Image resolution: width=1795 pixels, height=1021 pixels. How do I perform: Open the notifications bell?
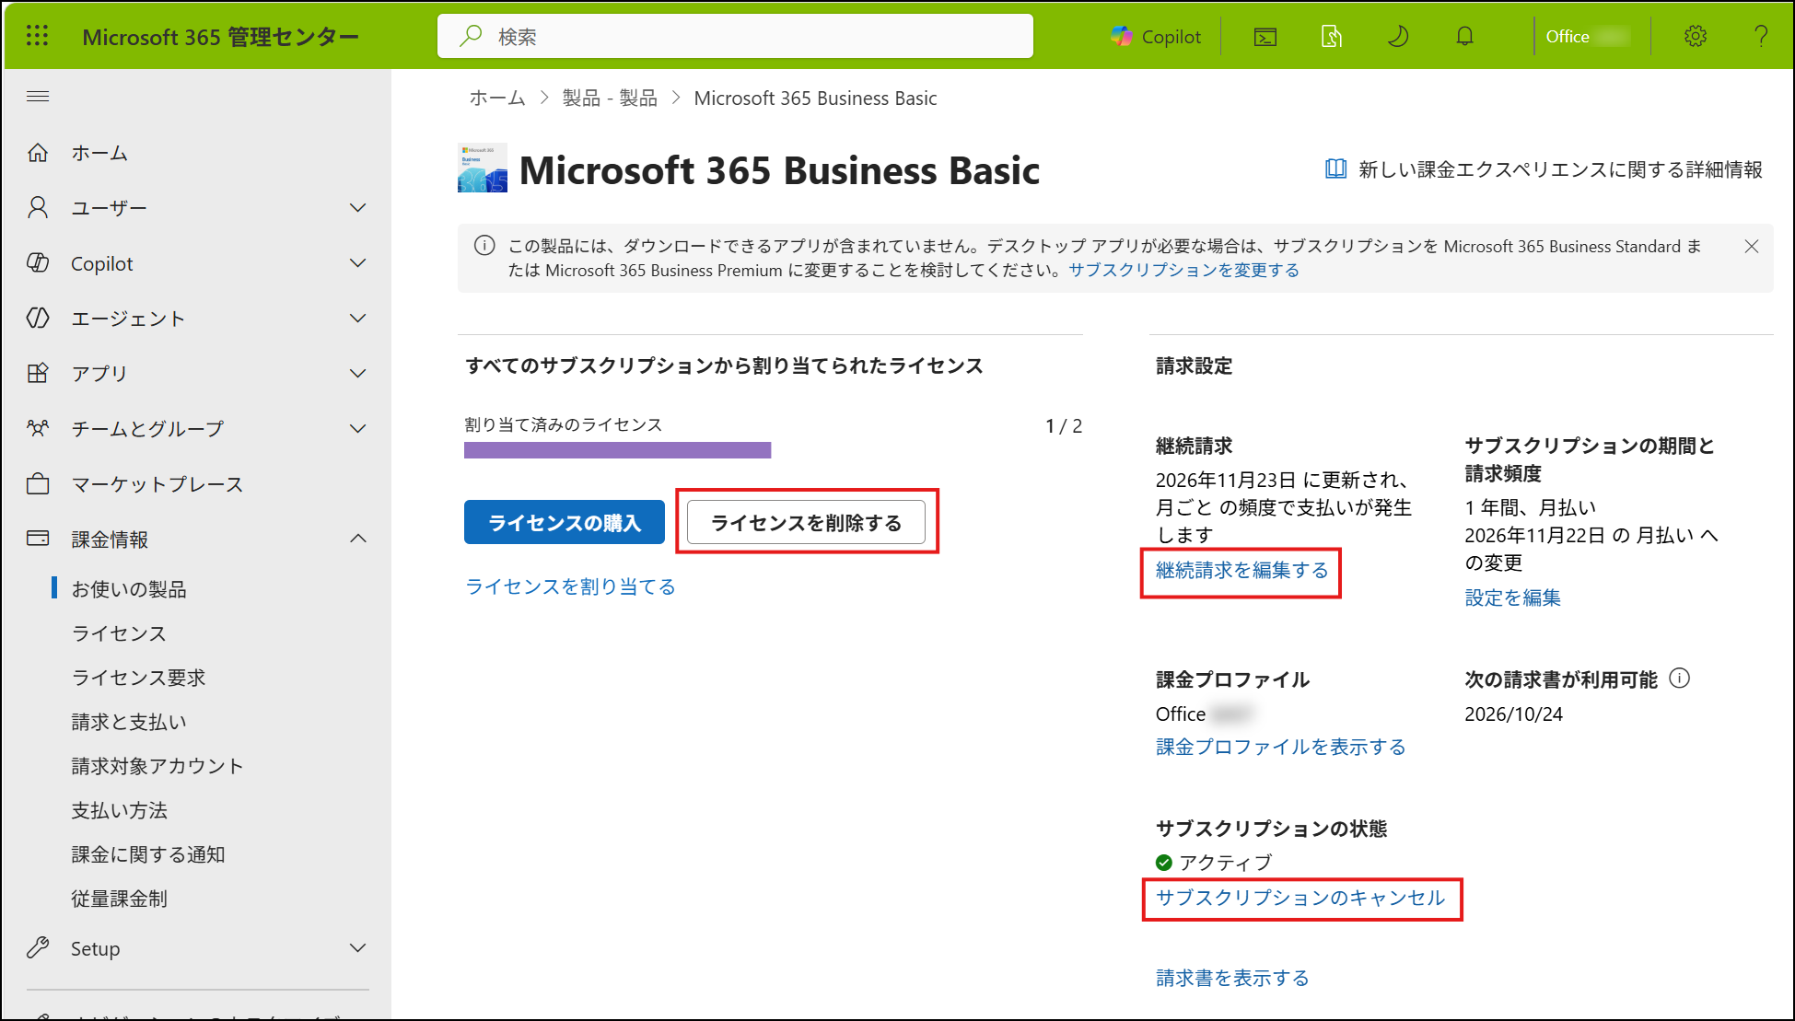[x=1464, y=37]
